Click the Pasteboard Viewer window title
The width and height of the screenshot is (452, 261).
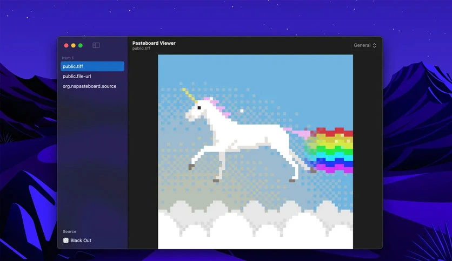[x=154, y=43]
